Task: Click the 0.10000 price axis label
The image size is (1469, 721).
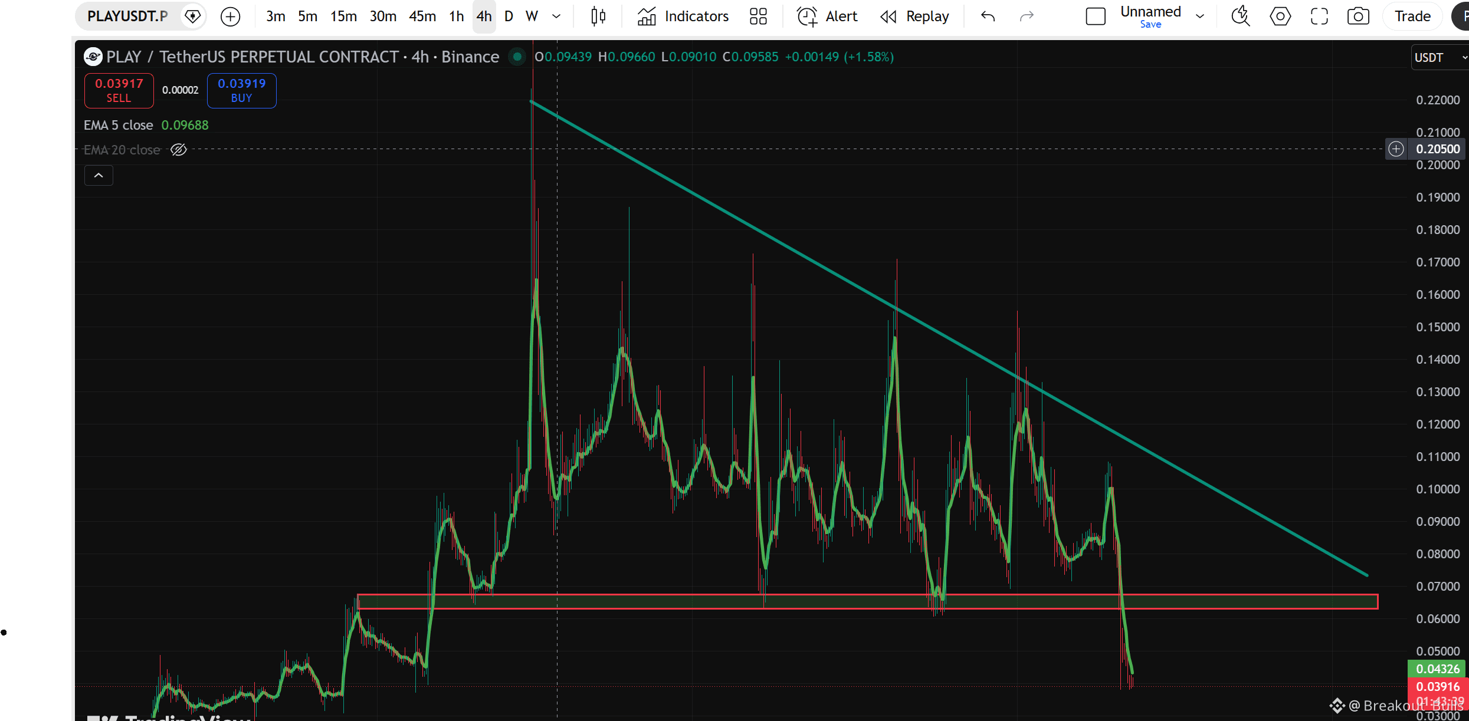Action: (1438, 489)
